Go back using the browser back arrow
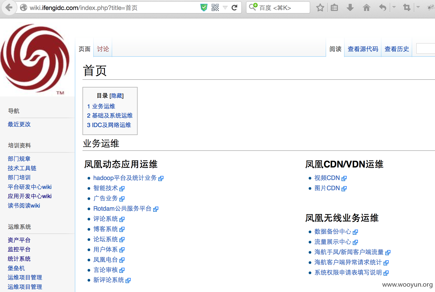 pos(9,8)
